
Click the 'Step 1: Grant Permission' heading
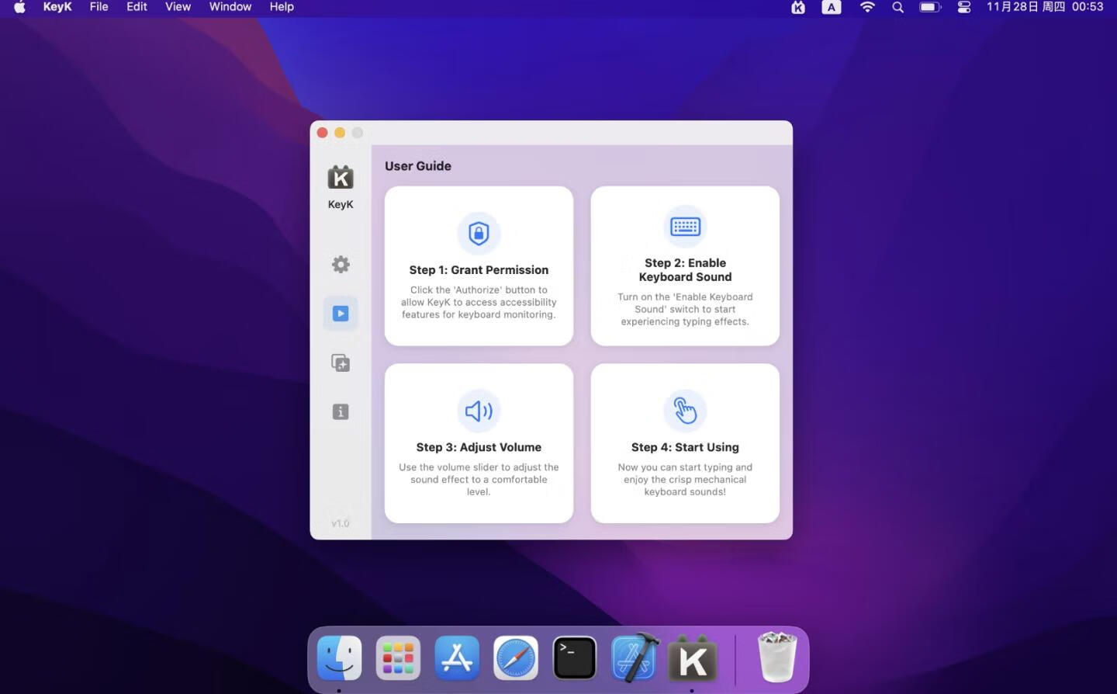[x=479, y=270]
